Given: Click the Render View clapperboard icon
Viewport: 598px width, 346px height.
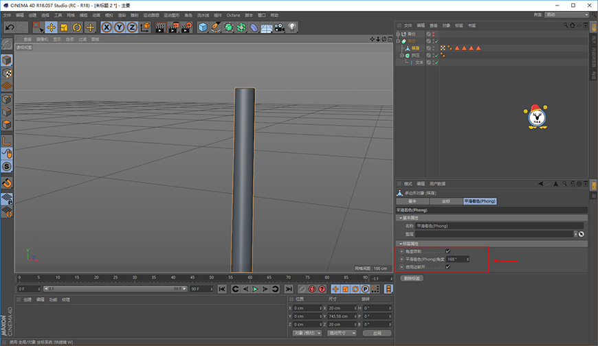Looking at the screenshot, I should point(160,27).
